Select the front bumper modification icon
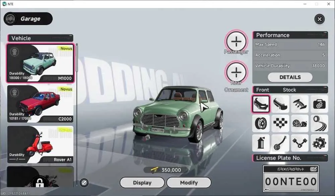 [x=261, y=104]
